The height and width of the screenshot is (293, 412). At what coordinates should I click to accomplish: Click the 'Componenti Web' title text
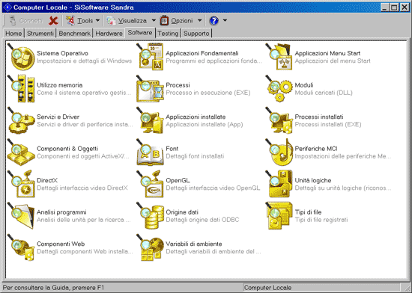[61, 244]
